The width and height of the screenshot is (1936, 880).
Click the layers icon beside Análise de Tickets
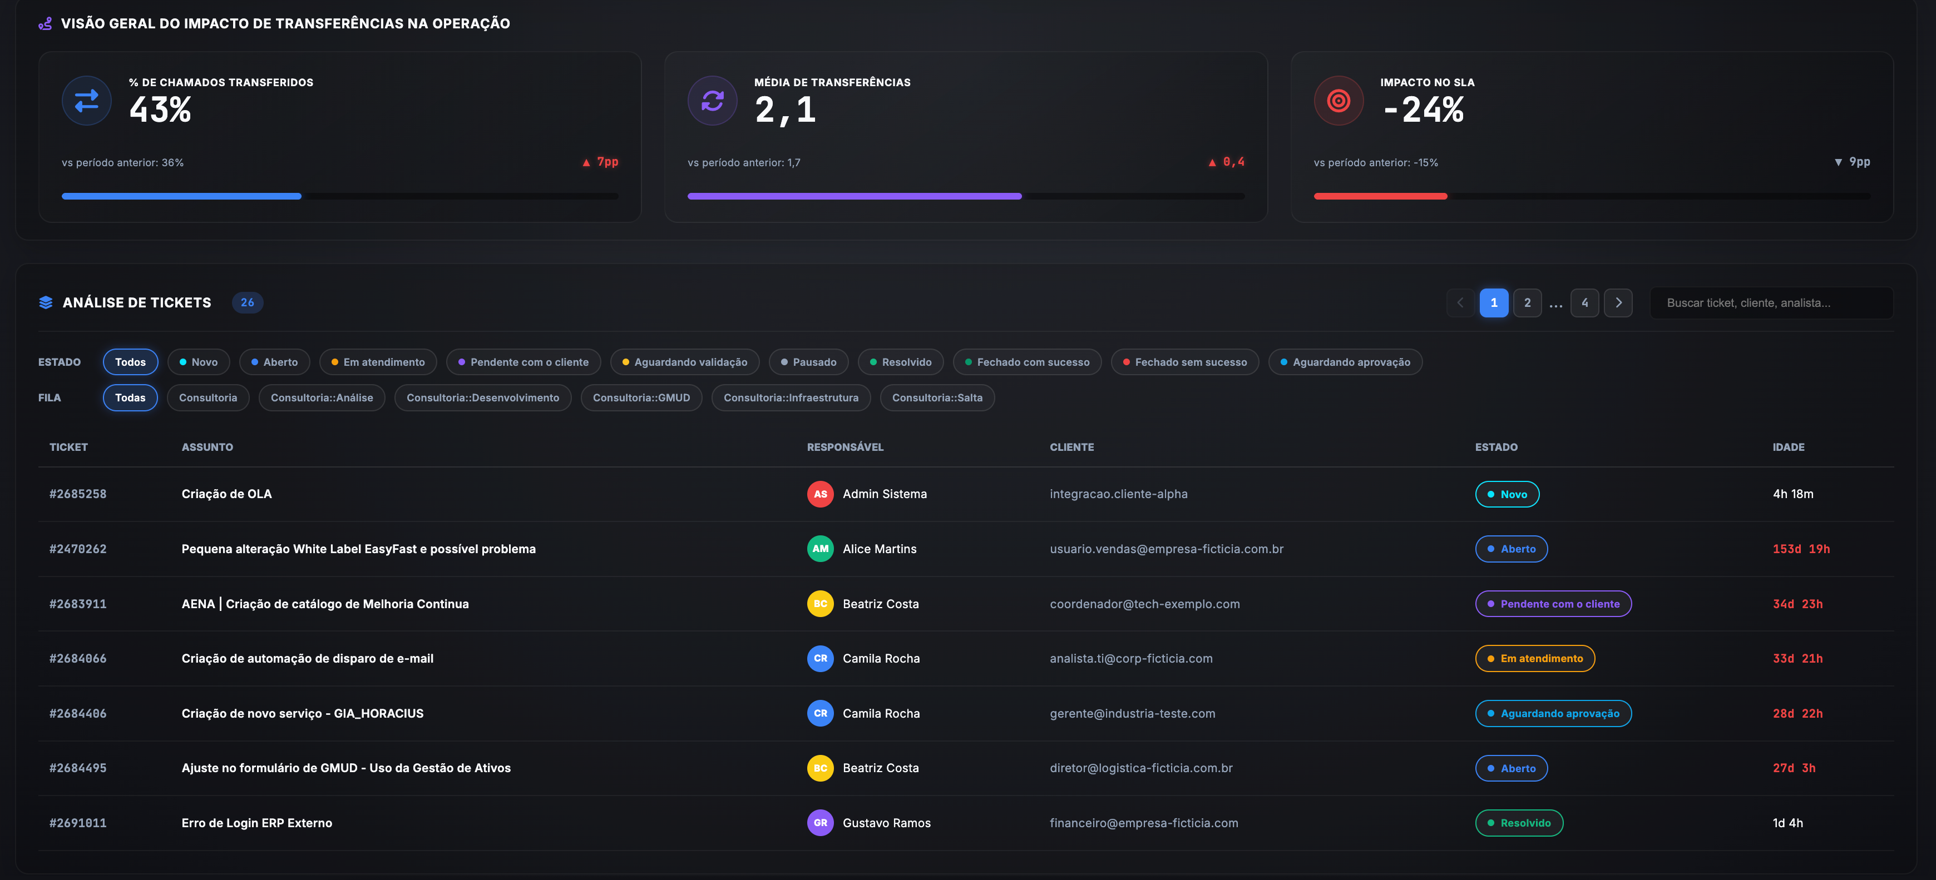point(46,302)
